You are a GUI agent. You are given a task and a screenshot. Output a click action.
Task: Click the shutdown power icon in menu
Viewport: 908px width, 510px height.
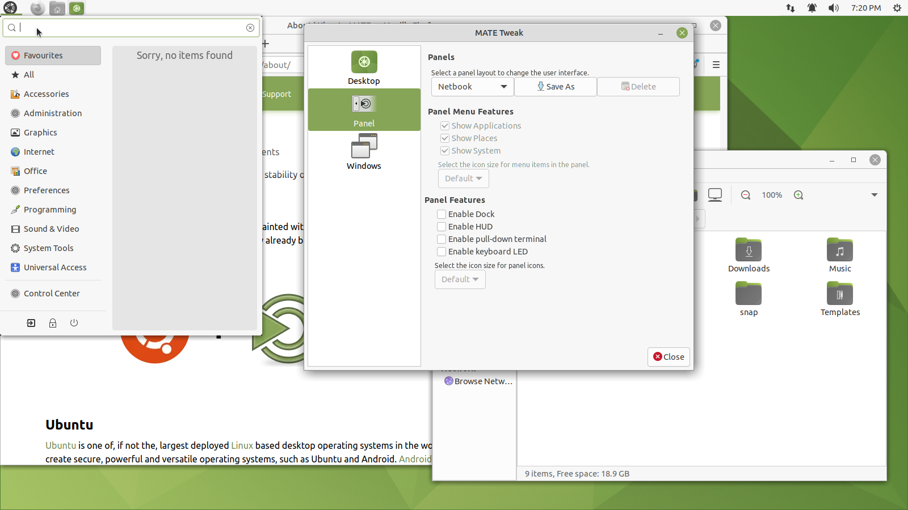point(74,323)
